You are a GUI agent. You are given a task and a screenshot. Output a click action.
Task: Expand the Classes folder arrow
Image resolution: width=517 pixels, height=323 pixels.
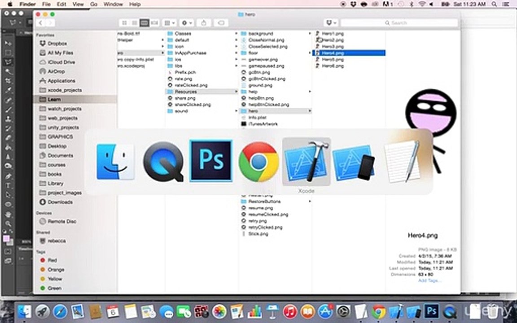click(x=236, y=34)
